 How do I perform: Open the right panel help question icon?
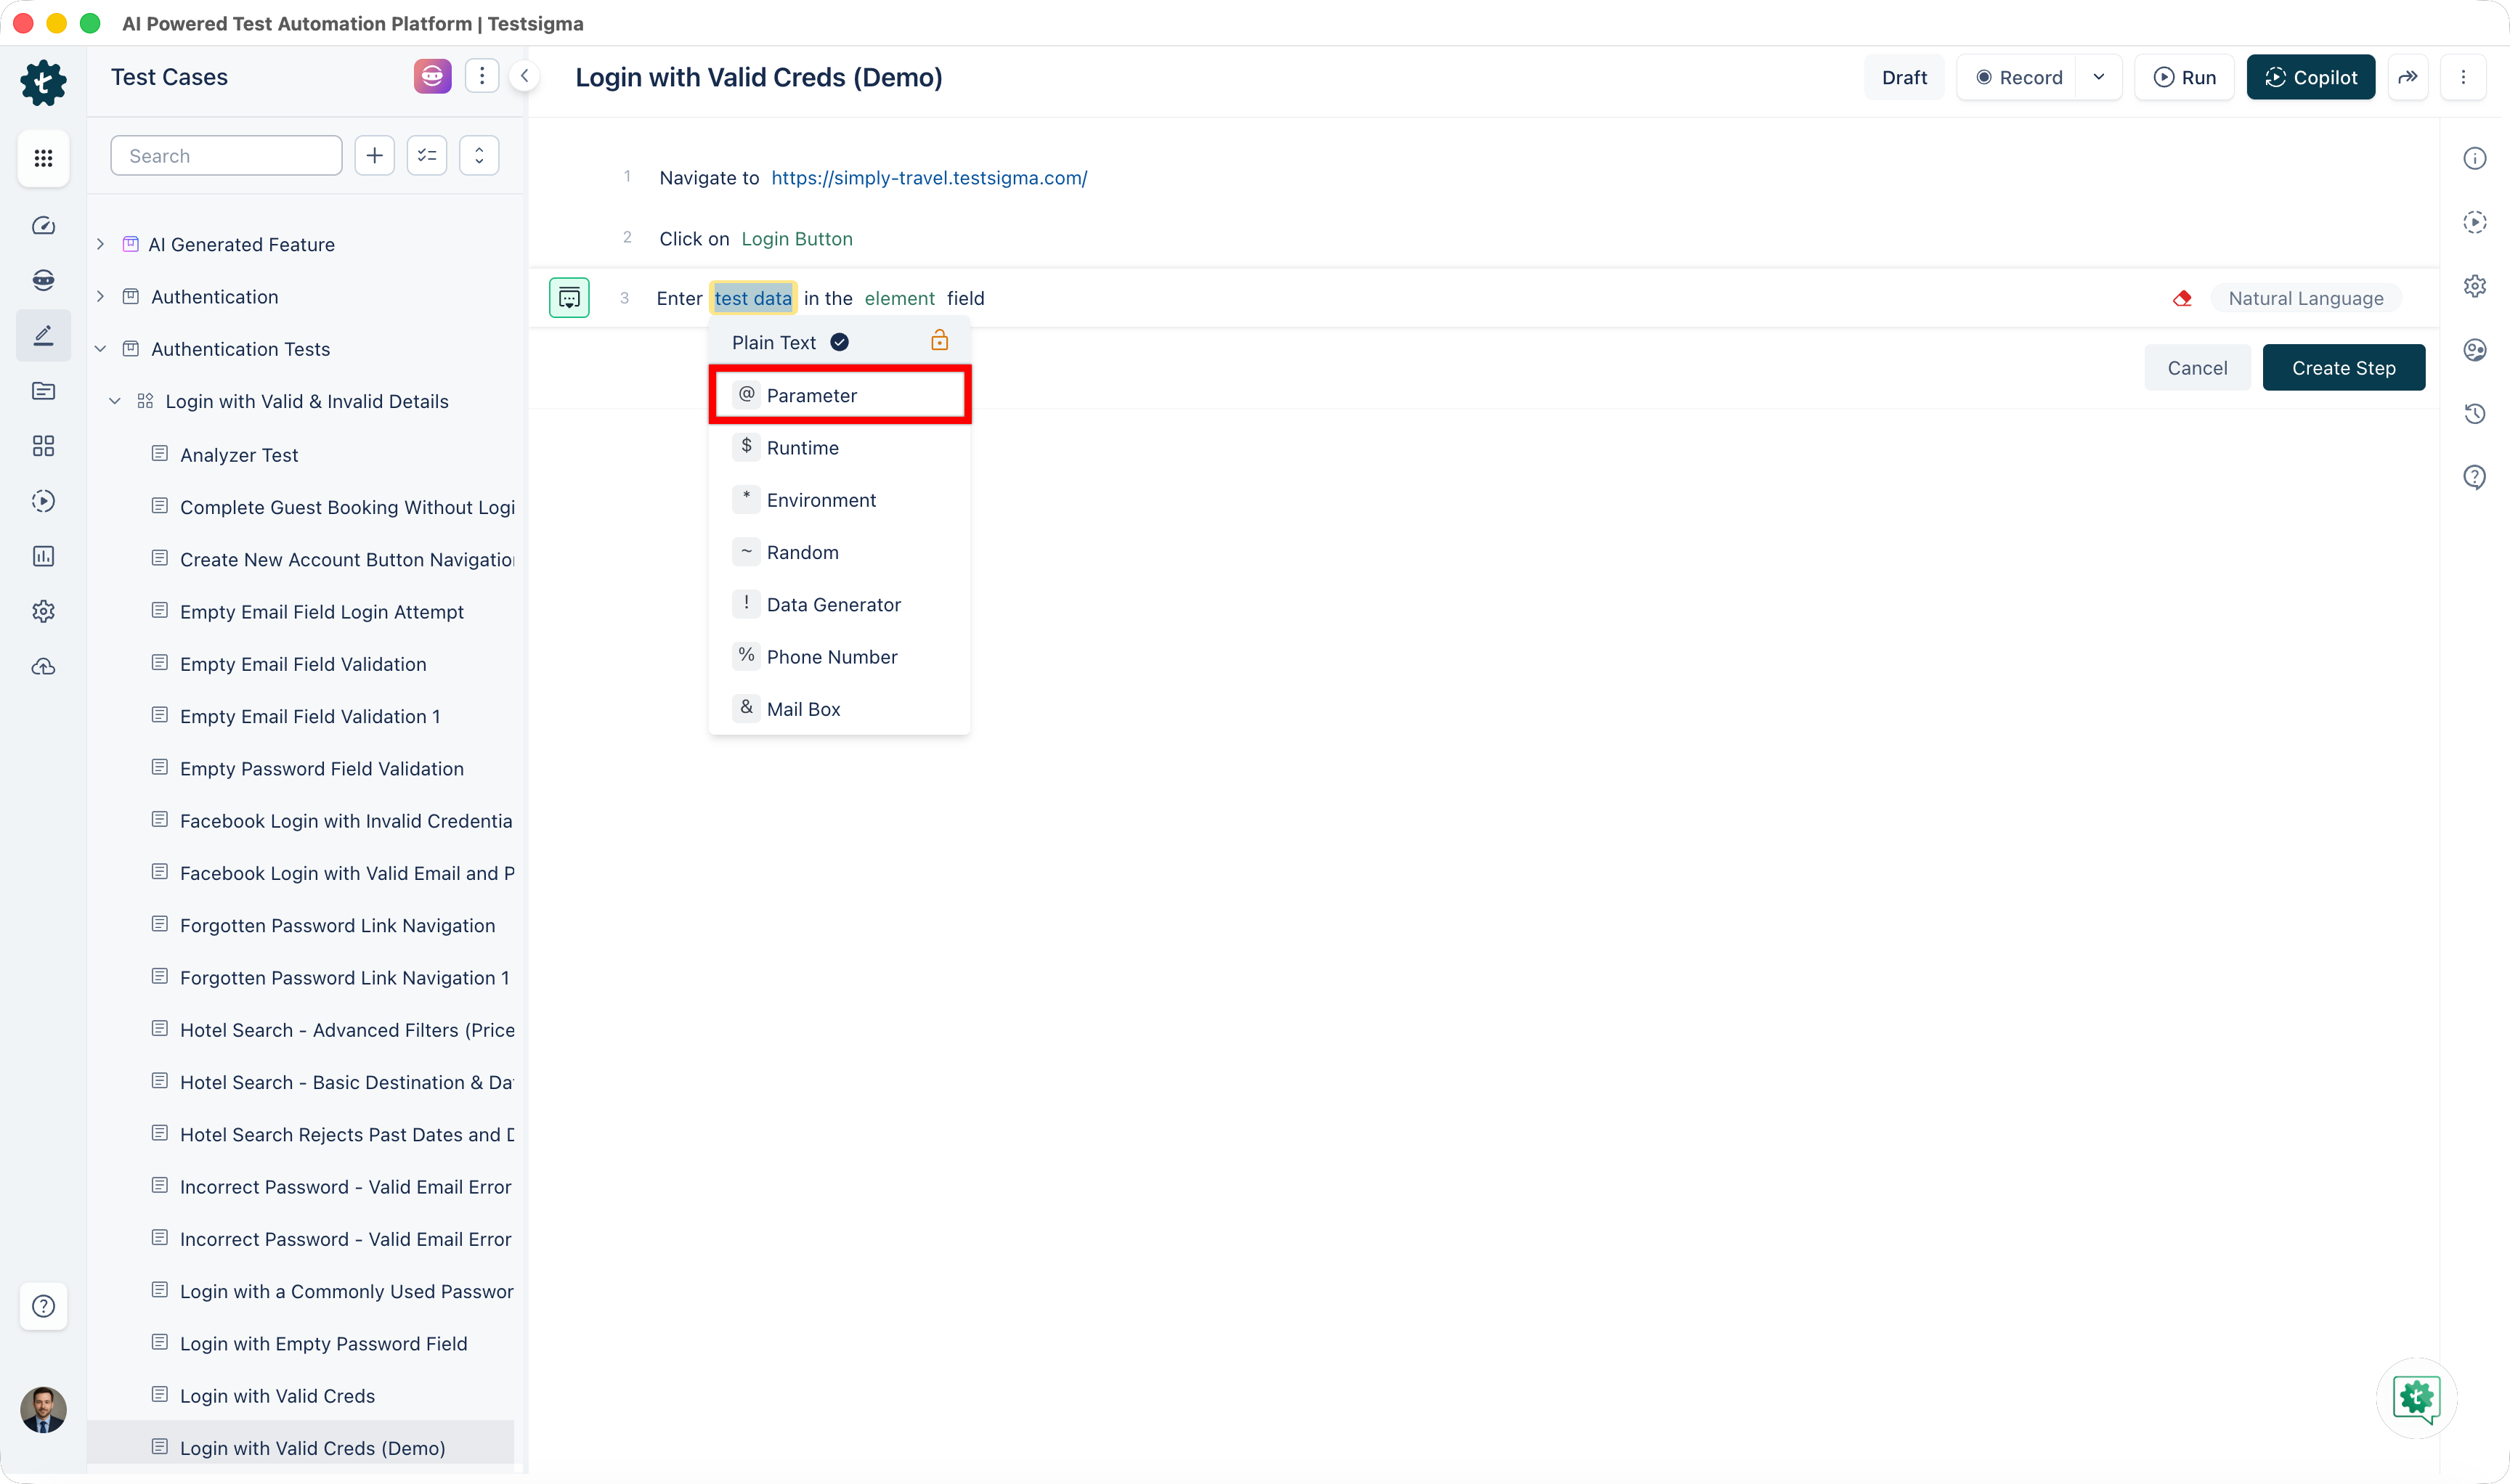point(2475,478)
